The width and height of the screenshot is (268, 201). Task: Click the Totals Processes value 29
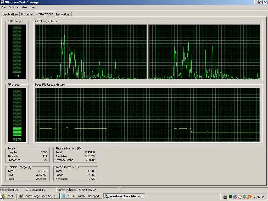point(46,160)
